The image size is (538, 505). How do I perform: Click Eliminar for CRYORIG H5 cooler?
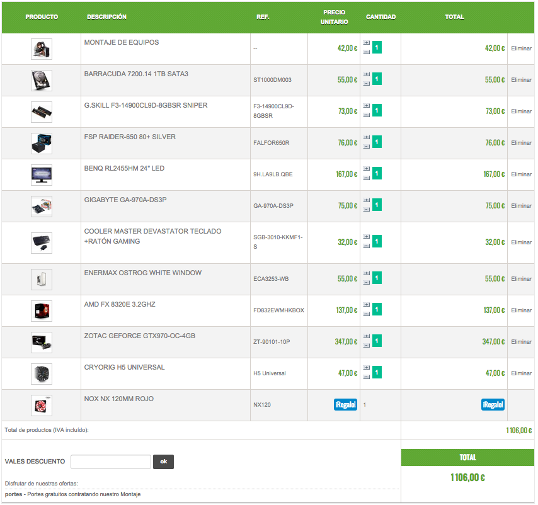click(521, 373)
